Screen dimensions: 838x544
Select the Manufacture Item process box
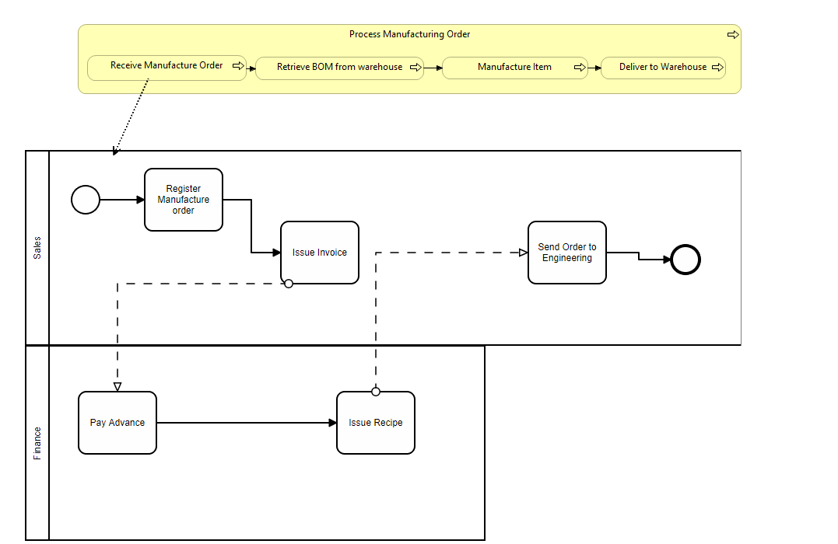coord(514,68)
